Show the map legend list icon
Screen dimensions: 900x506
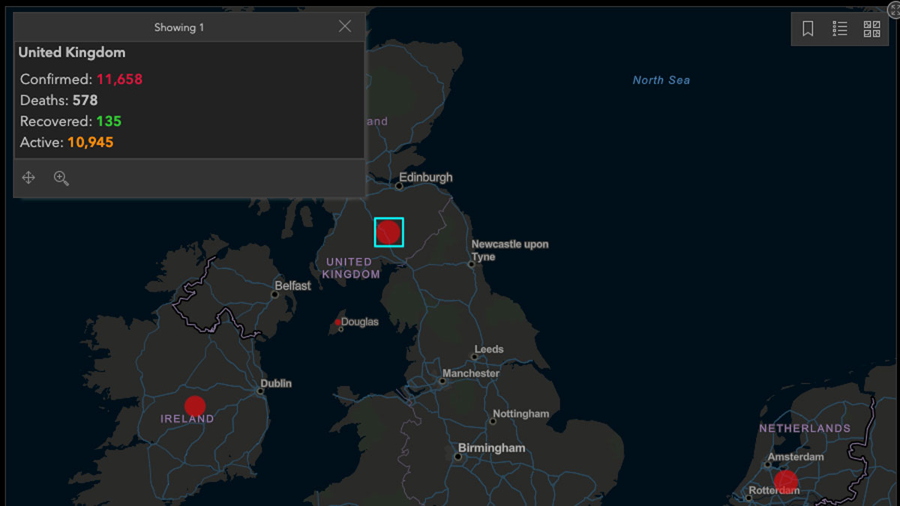840,28
